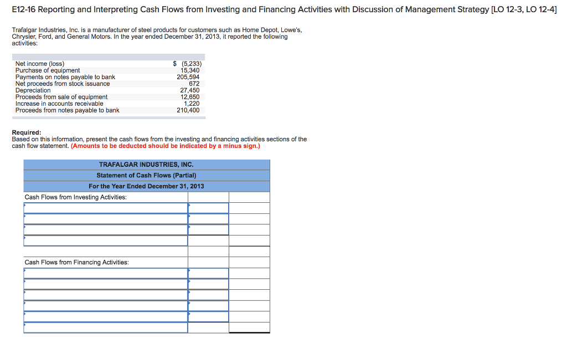Click the TRAFALGAR INDUSTRIES, INC. header
This screenshot has height=343, width=567.
(x=146, y=164)
